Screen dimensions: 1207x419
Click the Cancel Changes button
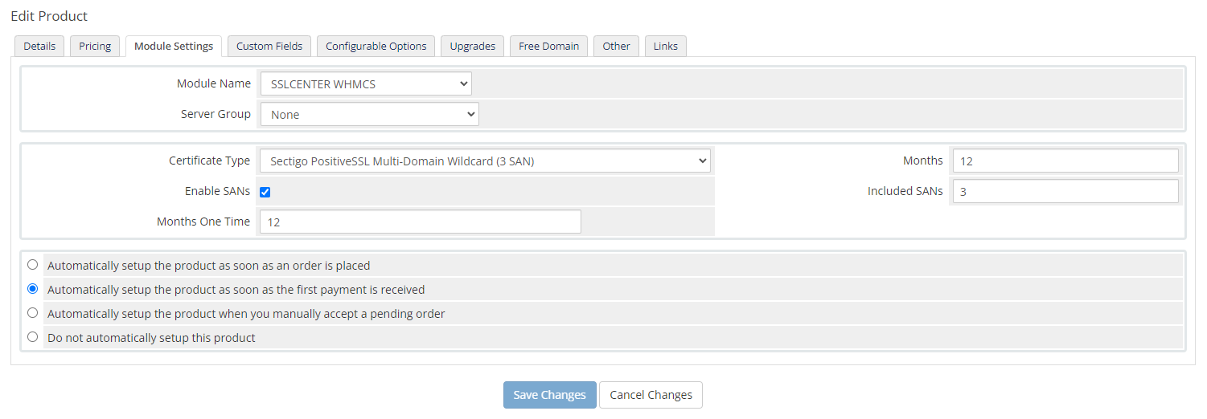(651, 395)
